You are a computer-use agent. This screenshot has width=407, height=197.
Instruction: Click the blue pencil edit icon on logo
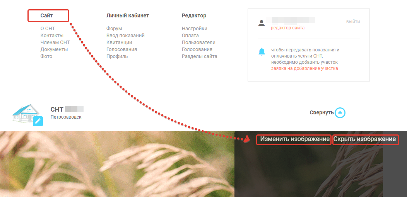point(38,121)
